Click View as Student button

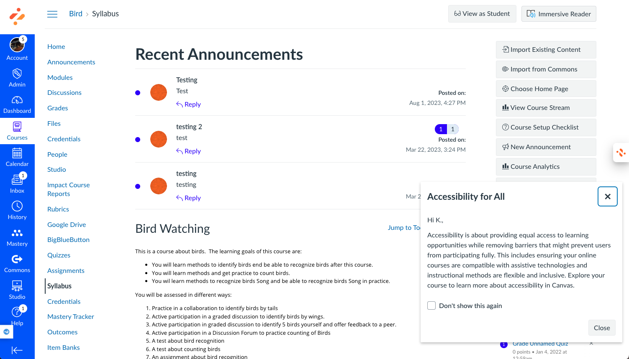(482, 14)
